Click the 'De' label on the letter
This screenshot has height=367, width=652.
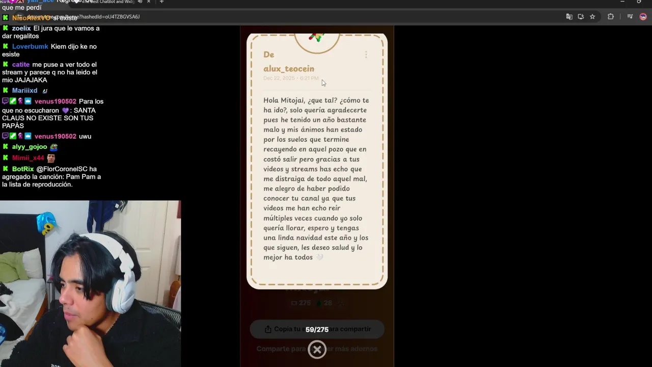269,55
